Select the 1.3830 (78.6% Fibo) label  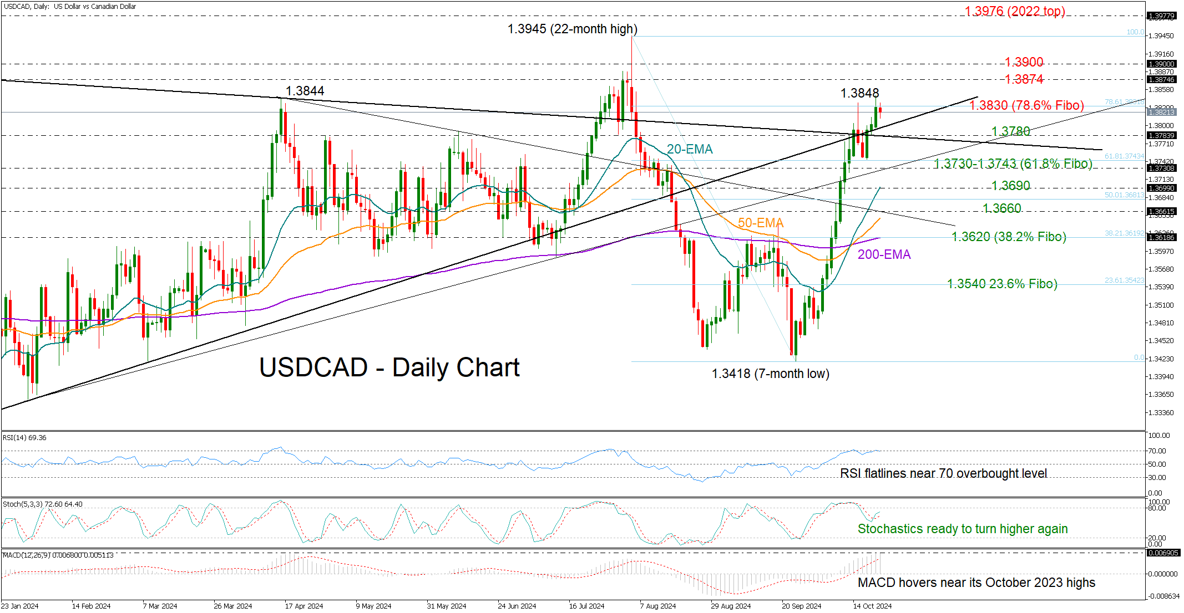[1026, 105]
